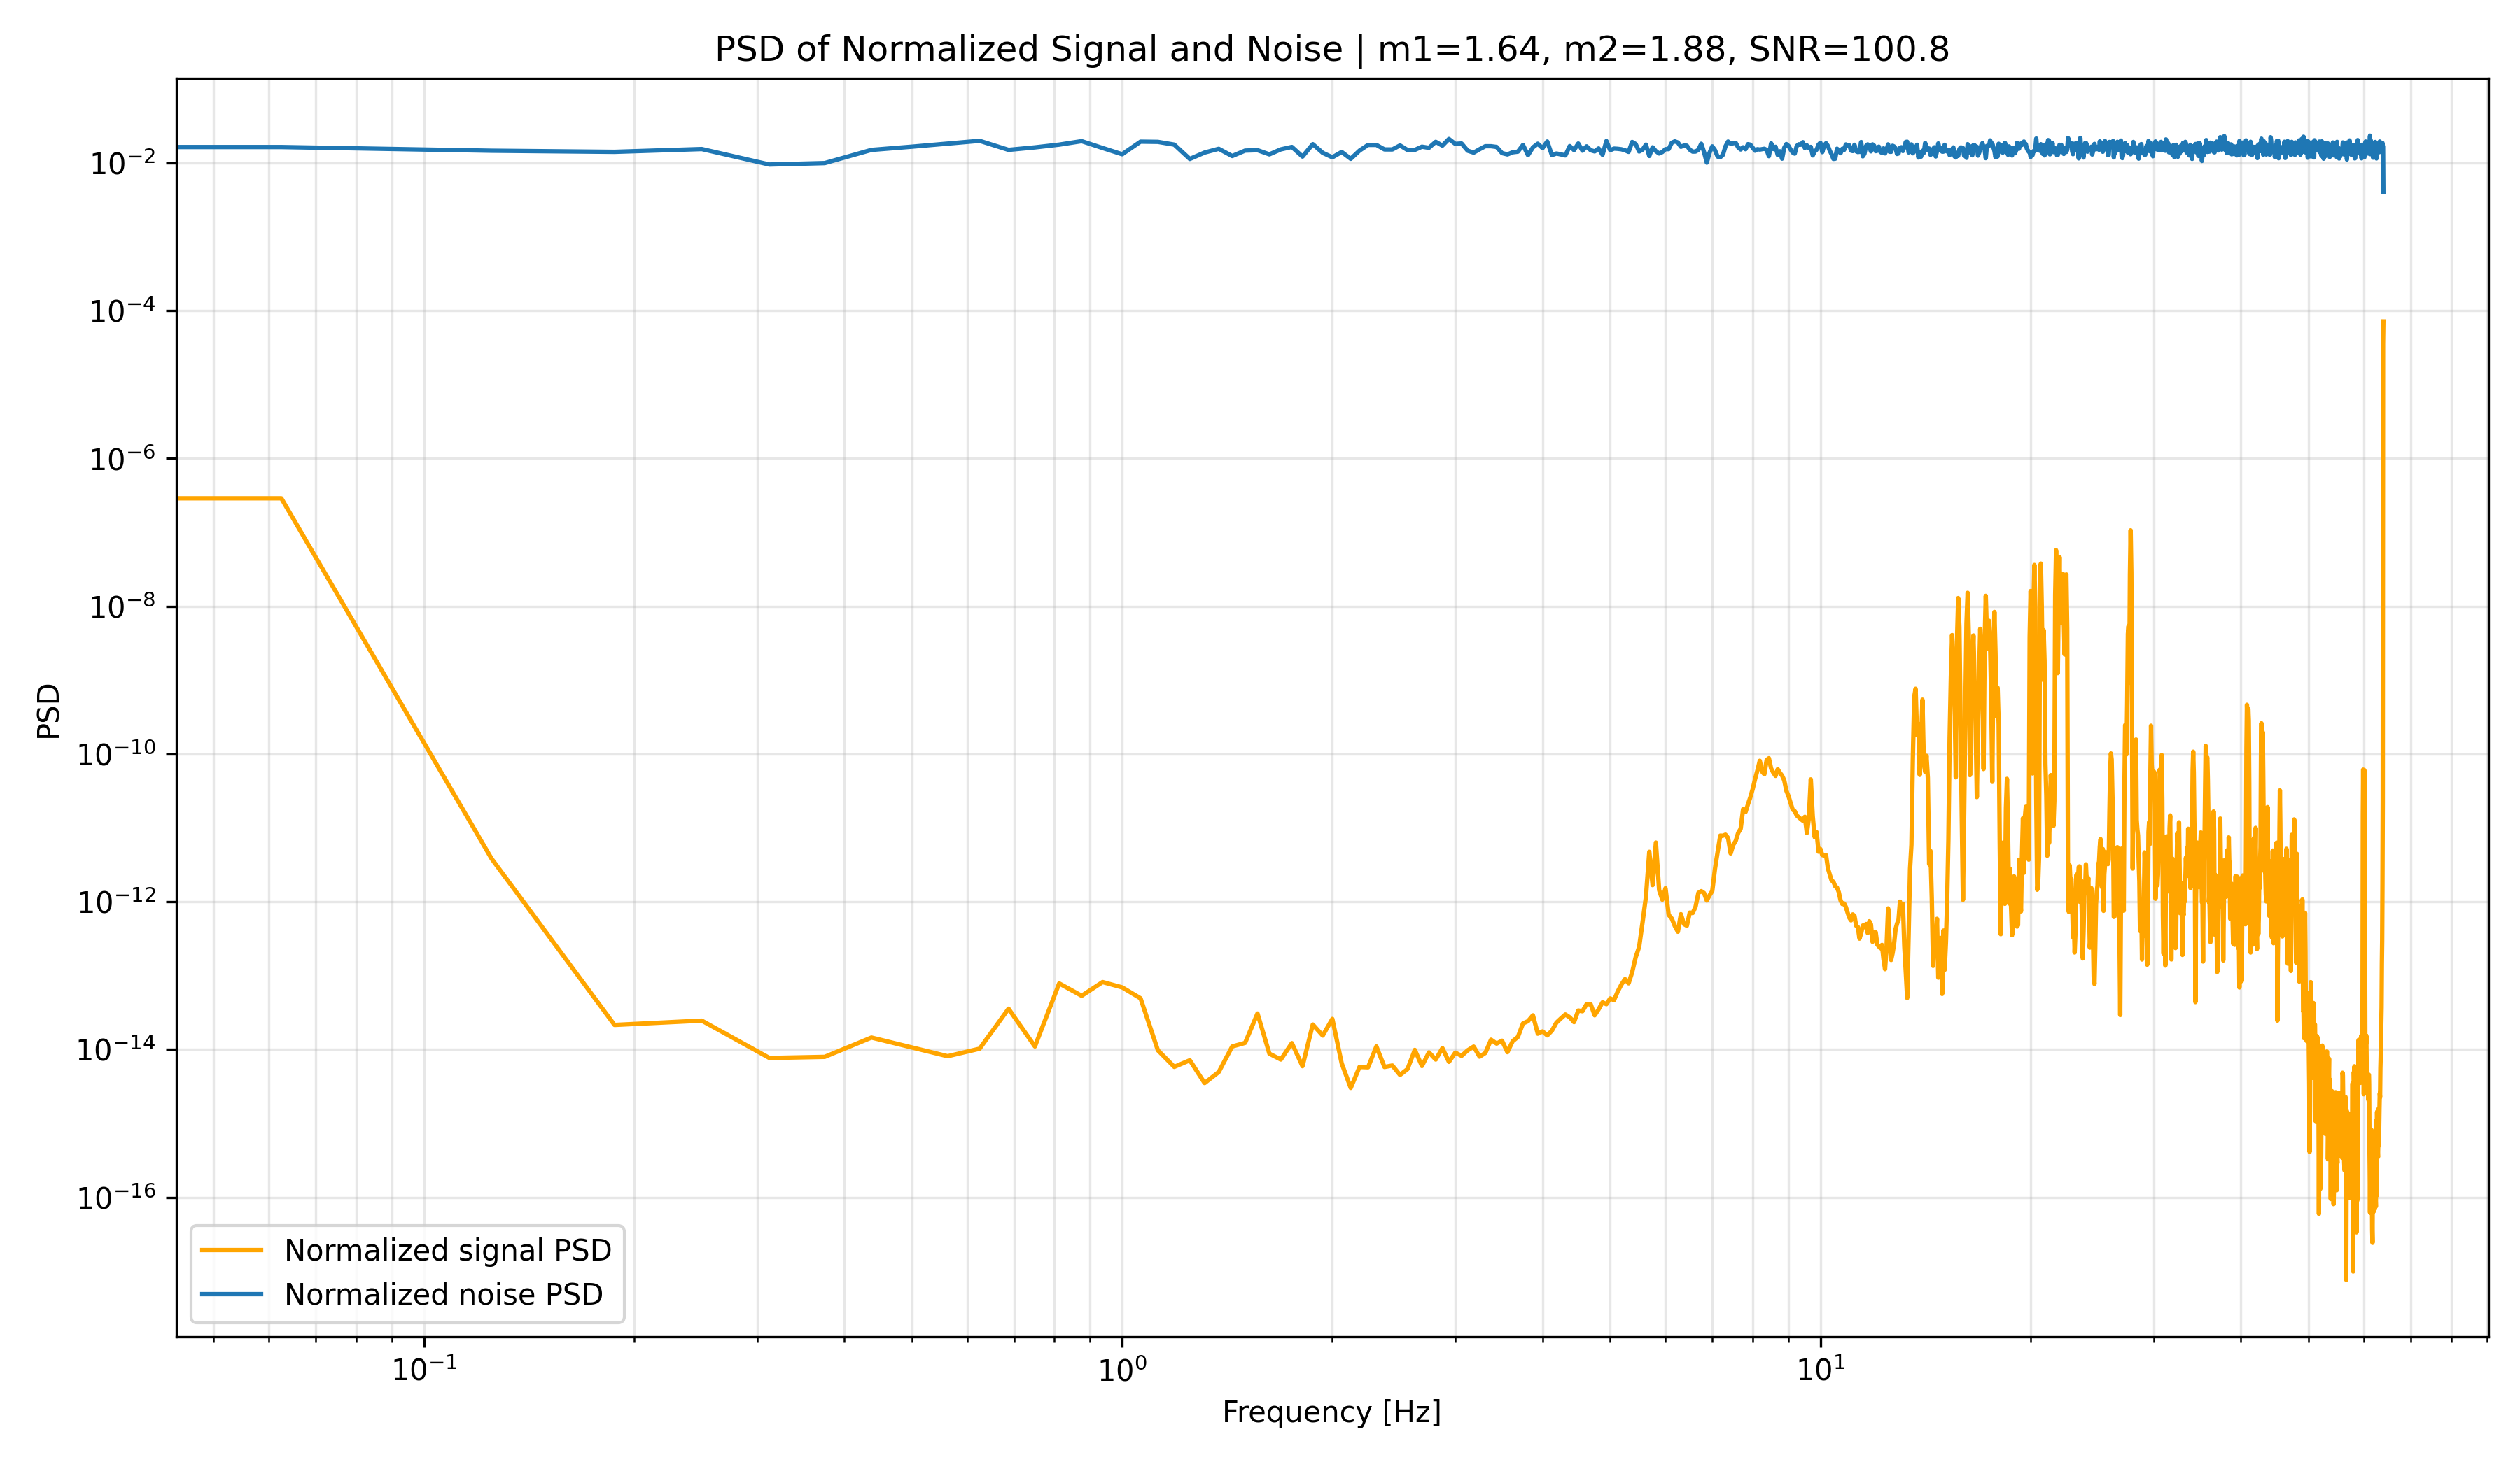Click the blue legend line swatch
The height and width of the screenshot is (1469, 2520).
coord(231,1294)
